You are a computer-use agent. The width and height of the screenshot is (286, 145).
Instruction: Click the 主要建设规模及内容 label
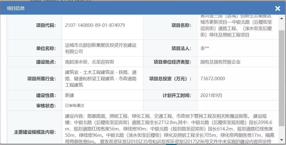[x=35, y=132]
